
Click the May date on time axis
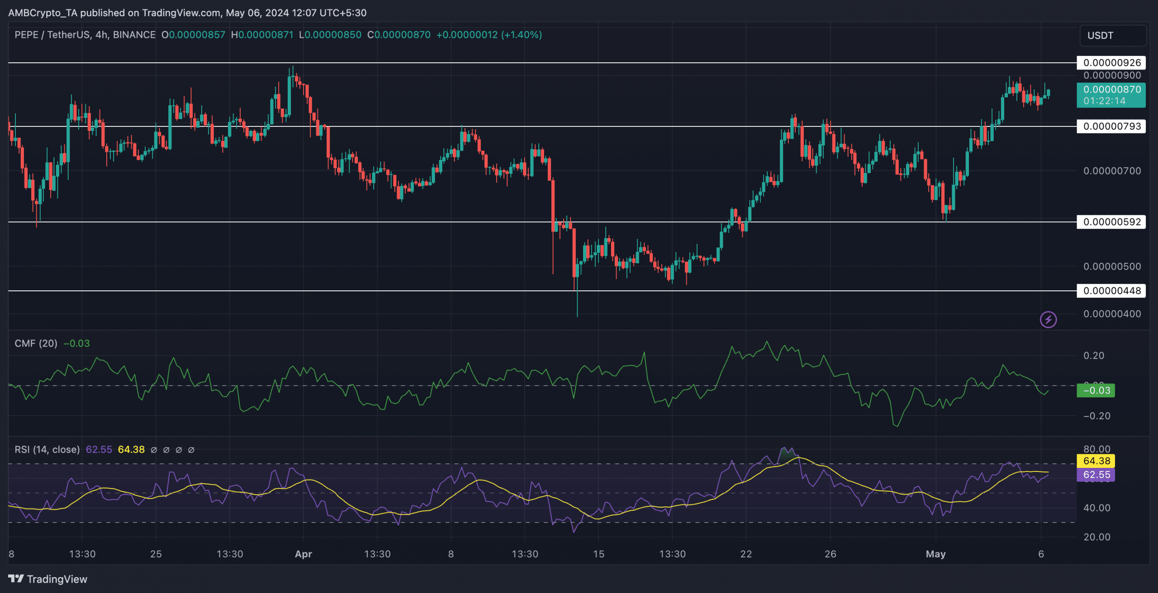tap(935, 554)
